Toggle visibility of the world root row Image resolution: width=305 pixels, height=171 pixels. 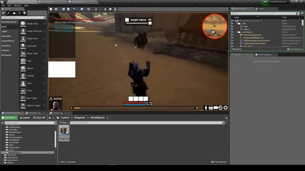[232, 20]
